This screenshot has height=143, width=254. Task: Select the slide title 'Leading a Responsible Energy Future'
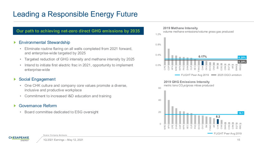(75, 14)
